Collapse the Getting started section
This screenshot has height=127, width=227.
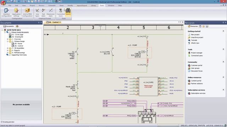click(223, 31)
